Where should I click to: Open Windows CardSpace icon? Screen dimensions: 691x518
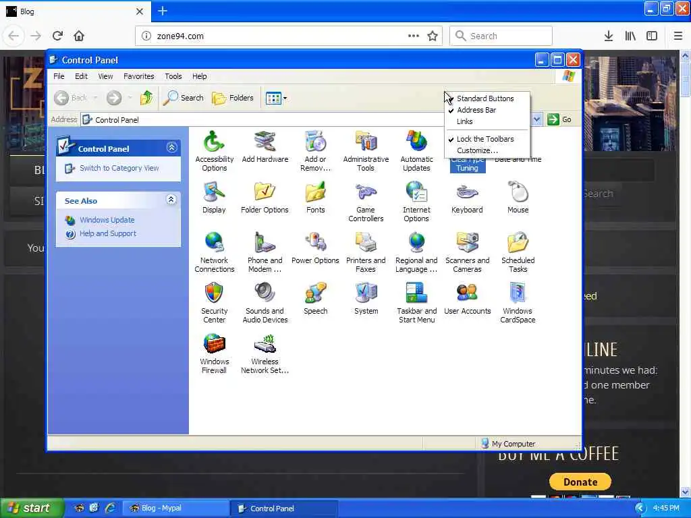pos(518,303)
